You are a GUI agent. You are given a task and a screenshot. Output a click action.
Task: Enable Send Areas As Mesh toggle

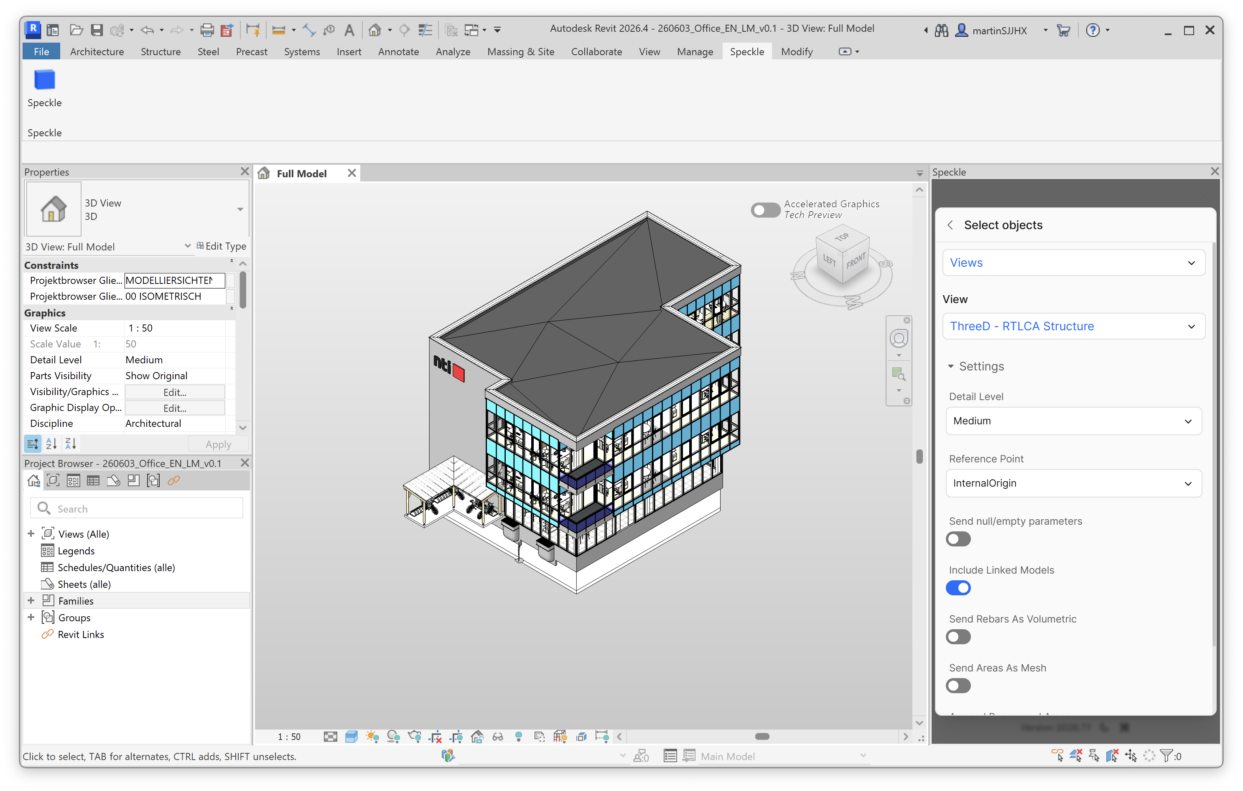958,686
